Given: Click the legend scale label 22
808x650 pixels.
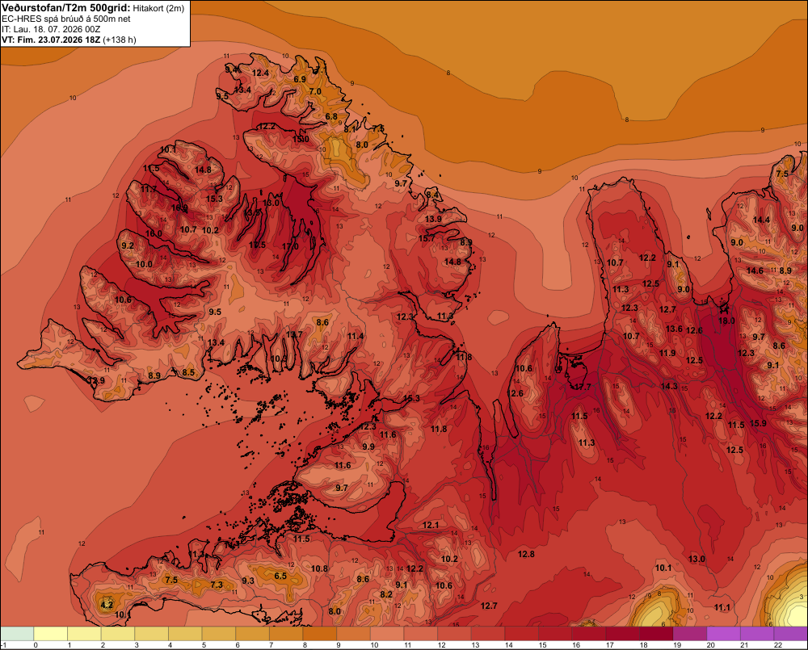Looking at the screenshot, I should pos(778,645).
